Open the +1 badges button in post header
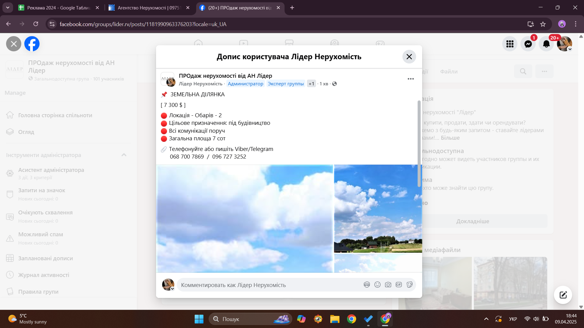 click(311, 84)
